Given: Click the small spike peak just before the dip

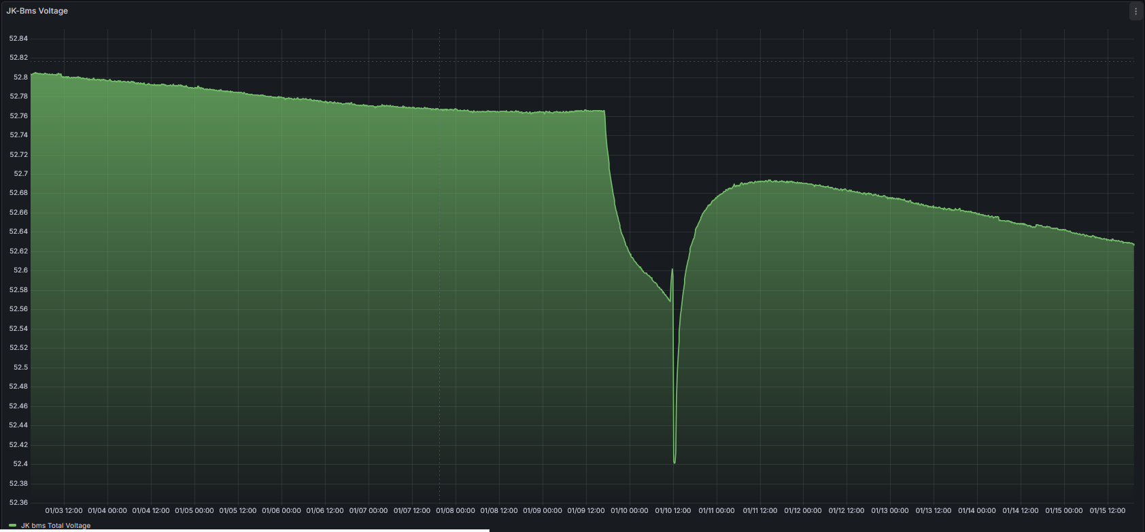Looking at the screenshot, I should [x=672, y=270].
